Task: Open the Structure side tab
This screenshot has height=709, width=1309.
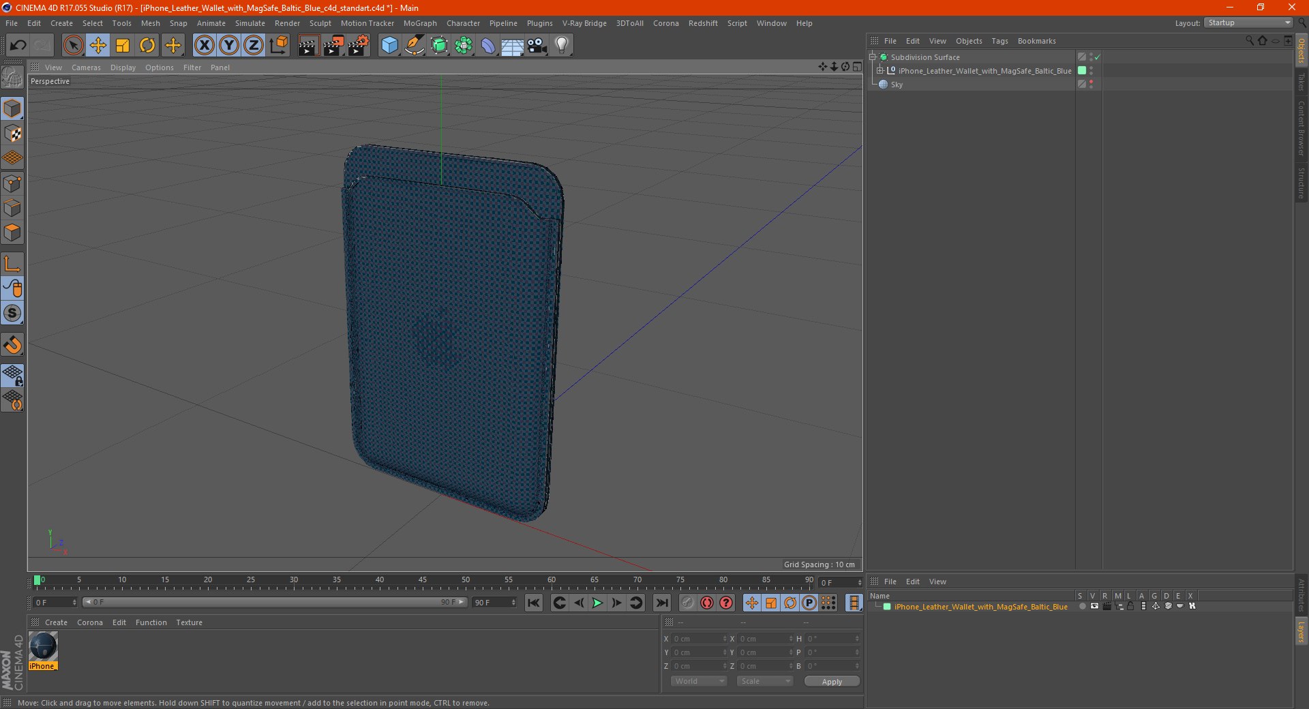Action: click(x=1301, y=182)
